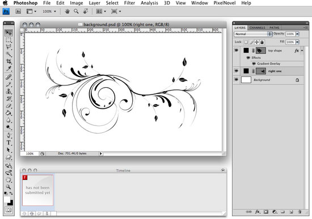Click the foreground color swatch
The width and height of the screenshot is (312, 219).
coord(7,199)
